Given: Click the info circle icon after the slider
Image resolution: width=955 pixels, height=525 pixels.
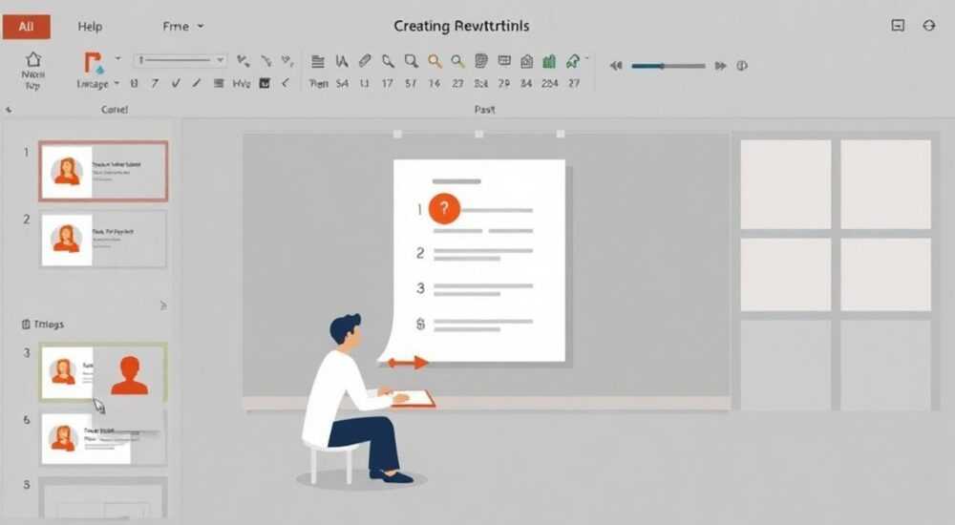Looking at the screenshot, I should point(742,66).
